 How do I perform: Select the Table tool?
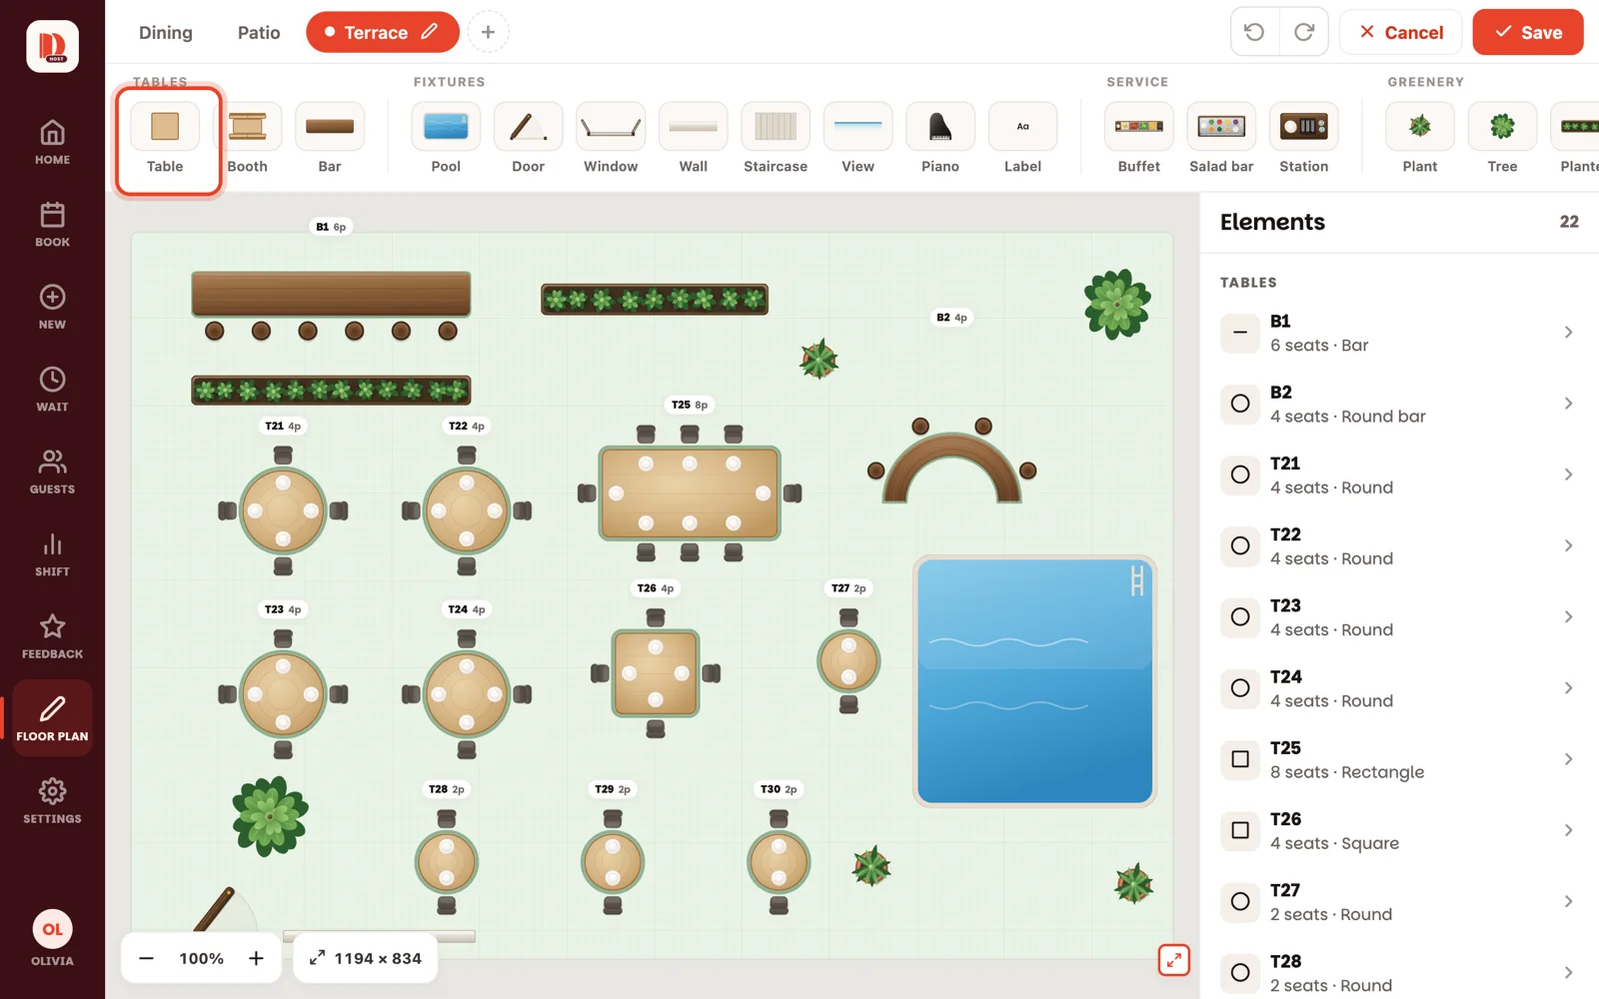click(x=165, y=139)
